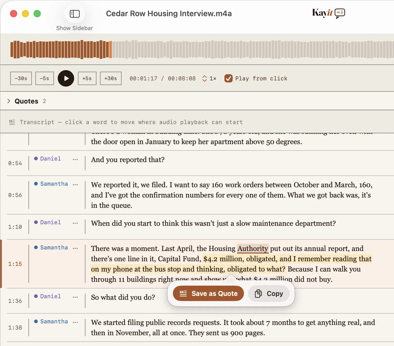Viewport: 394px width, 346px height.
Task: Click the 00:01:17 current time display
Action: (x=143, y=79)
